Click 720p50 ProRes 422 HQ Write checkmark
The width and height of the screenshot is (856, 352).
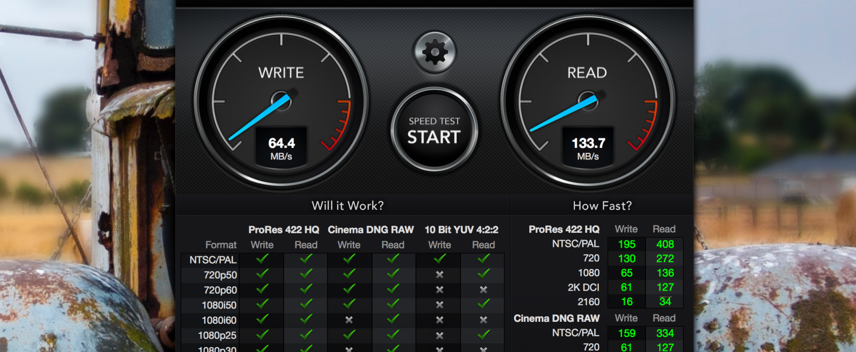pyautogui.click(x=262, y=274)
